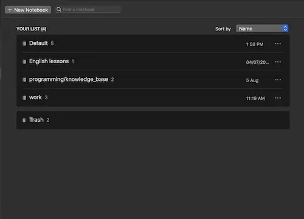Screen dimensions: 304x219
Task: Open the Sort by Name dropdown
Action: [262, 29]
